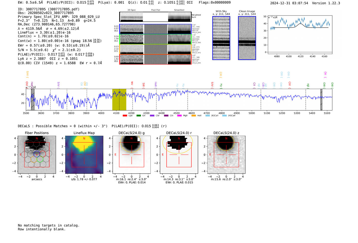Click the s/b: 1.78 +/- 0.077 caption

(x=84, y=179)
